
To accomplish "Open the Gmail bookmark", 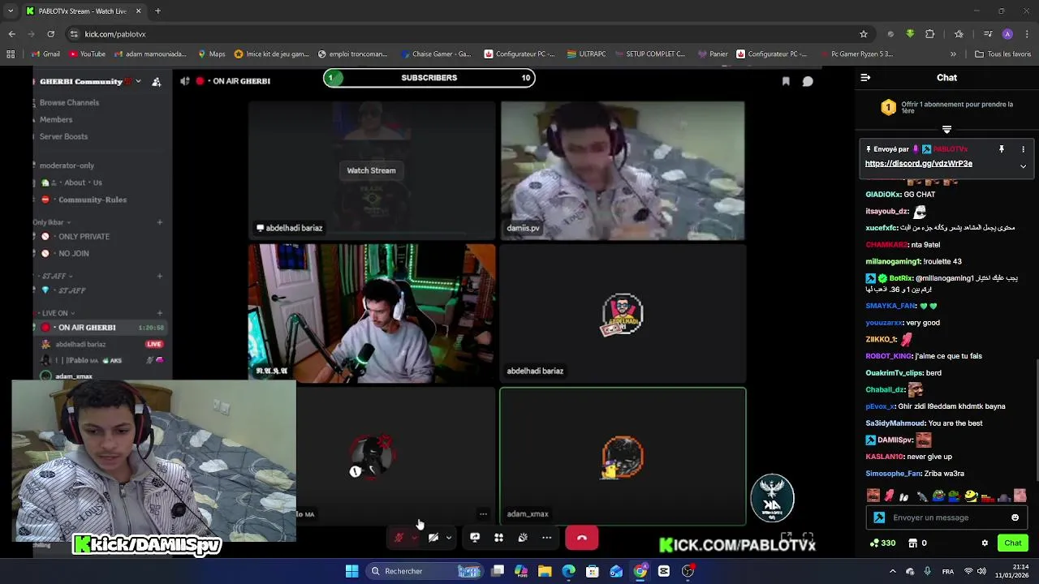I will 45,54.
